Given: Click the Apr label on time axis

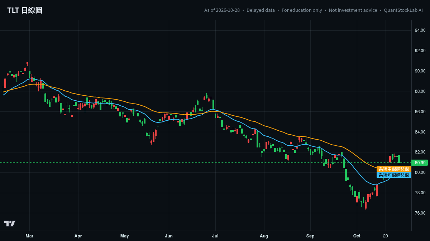Looking at the screenshot, I should click(x=78, y=236).
